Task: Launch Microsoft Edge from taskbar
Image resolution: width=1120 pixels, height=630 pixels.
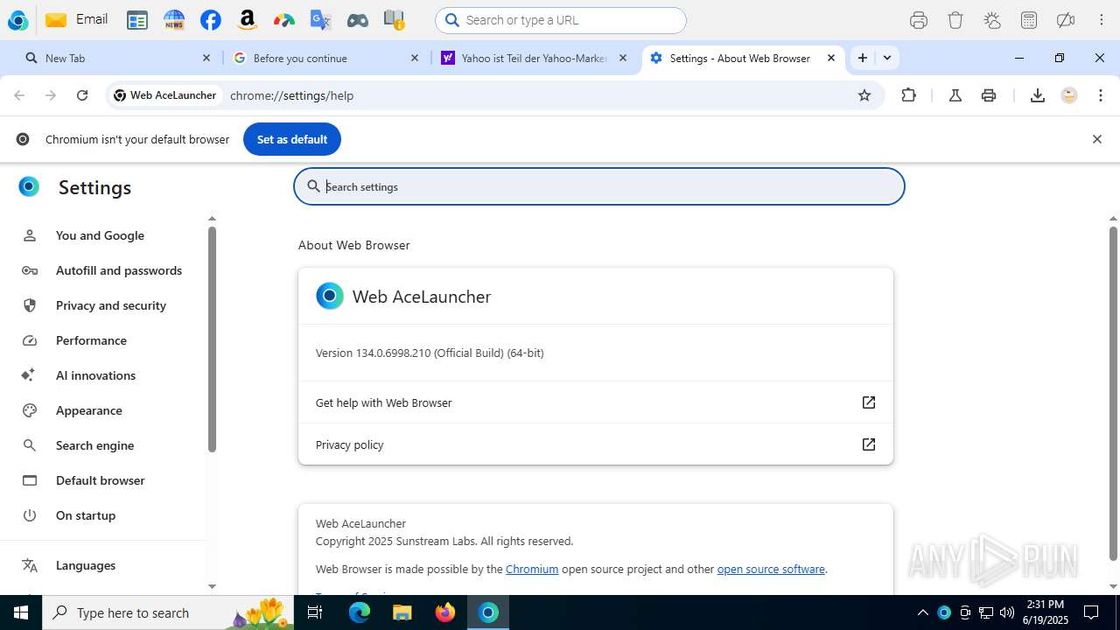Action: [x=360, y=612]
